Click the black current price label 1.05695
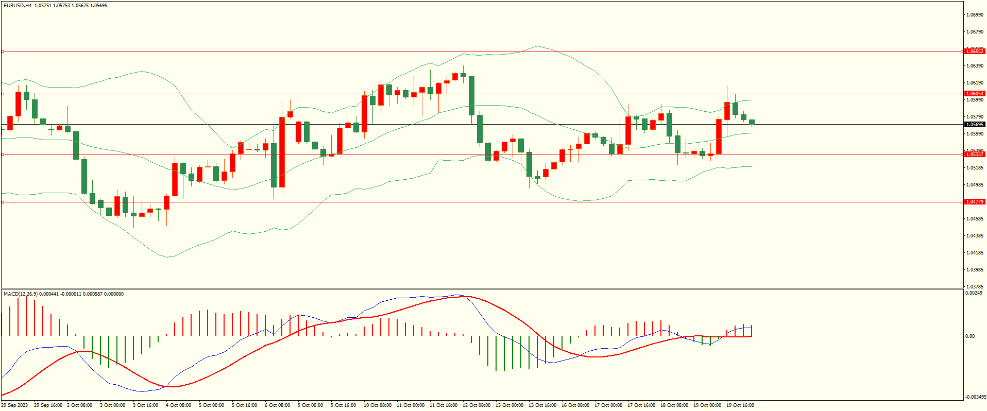Screen dimensions: 987x411 coord(974,125)
